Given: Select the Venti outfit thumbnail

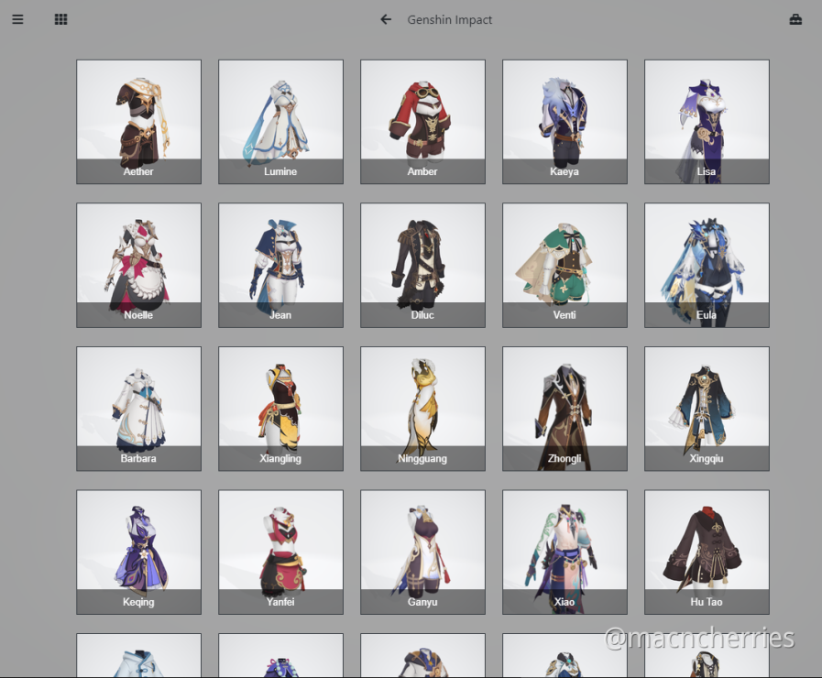Looking at the screenshot, I should pyautogui.click(x=565, y=265).
